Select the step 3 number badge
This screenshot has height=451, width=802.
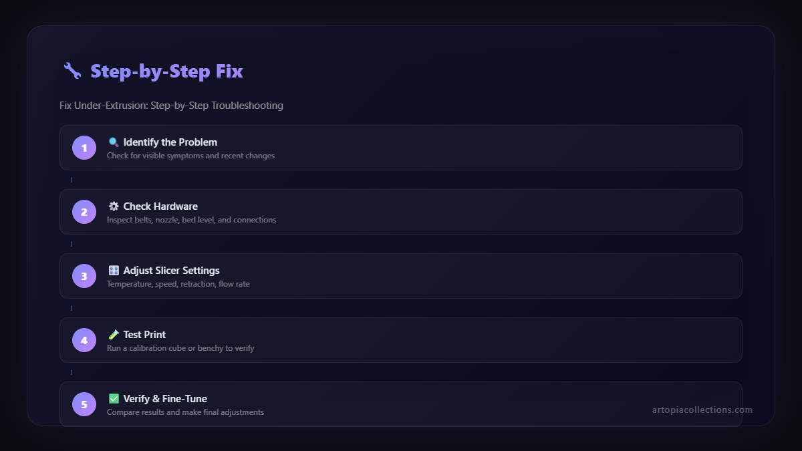[x=84, y=275]
